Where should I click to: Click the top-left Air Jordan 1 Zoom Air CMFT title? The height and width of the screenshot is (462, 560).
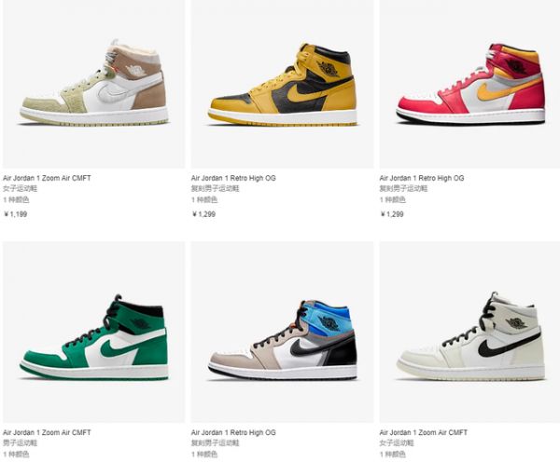(47, 178)
